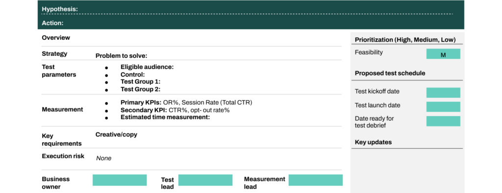Click the Creative/copy requirement text
The image size is (502, 193).
click(x=116, y=135)
